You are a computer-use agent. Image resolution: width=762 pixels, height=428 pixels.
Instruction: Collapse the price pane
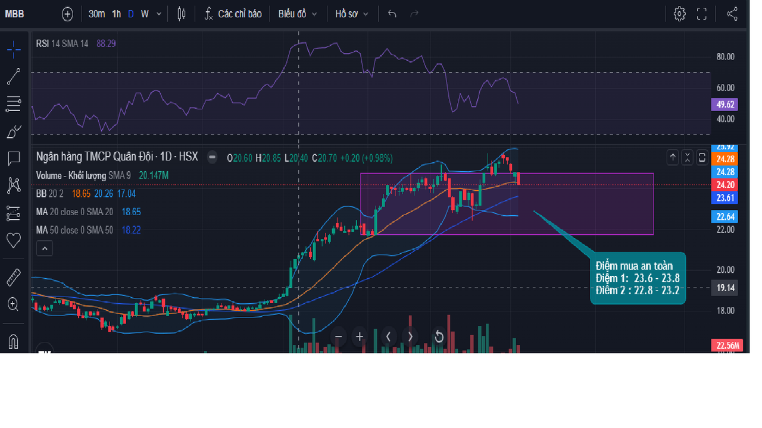coord(688,158)
